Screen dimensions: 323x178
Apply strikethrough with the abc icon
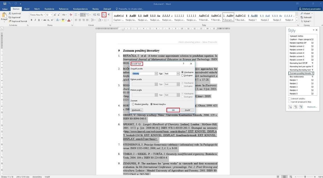45,20
